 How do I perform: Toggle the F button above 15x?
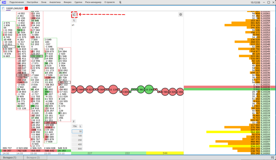pos(74,121)
